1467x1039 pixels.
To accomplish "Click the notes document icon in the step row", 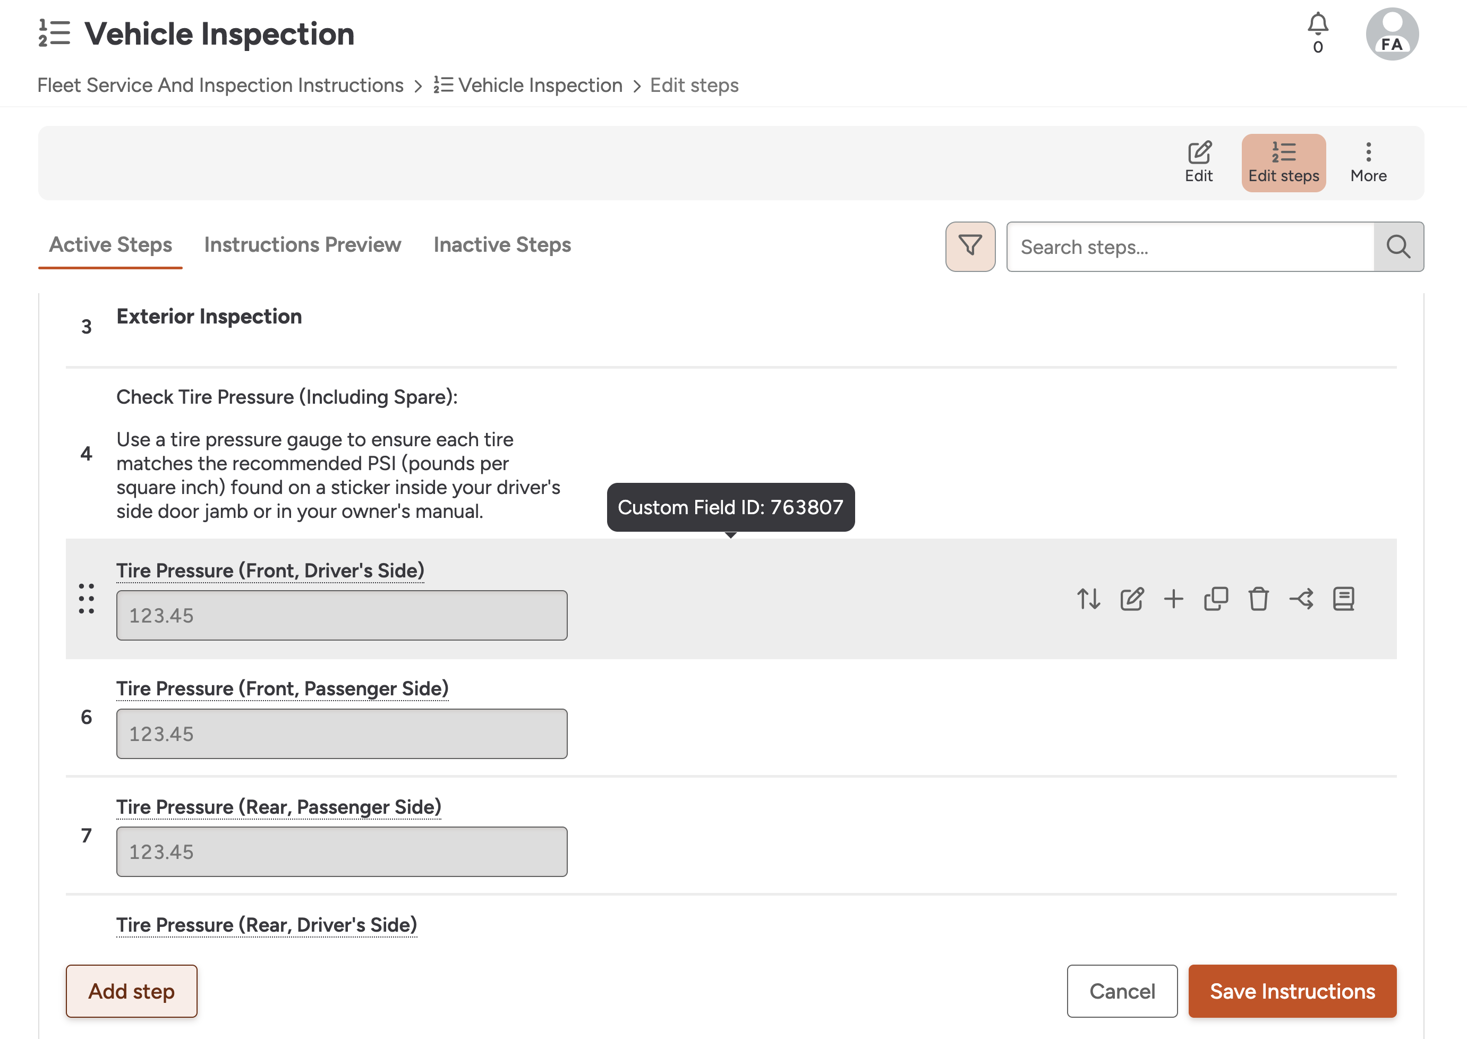I will 1344,599.
